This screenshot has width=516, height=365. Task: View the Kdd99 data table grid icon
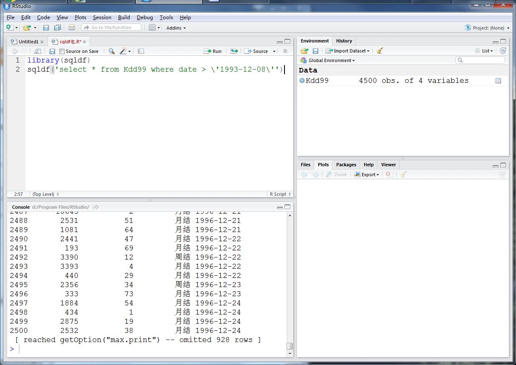pyautogui.click(x=498, y=81)
